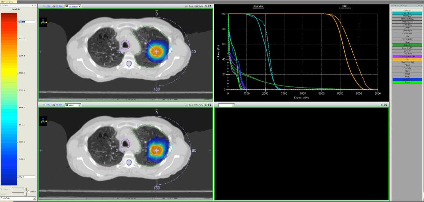
Task: Pin the Structure Visibility panel
Action: (x=419, y=5)
